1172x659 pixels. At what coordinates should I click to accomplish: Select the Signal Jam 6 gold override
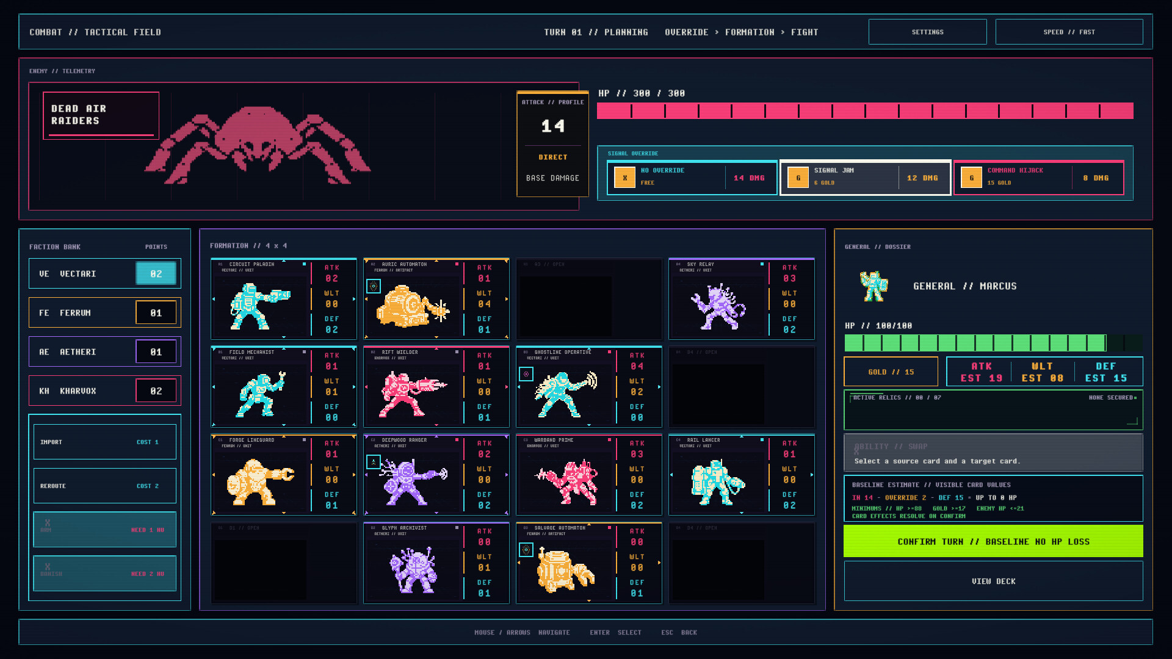pyautogui.click(x=865, y=178)
